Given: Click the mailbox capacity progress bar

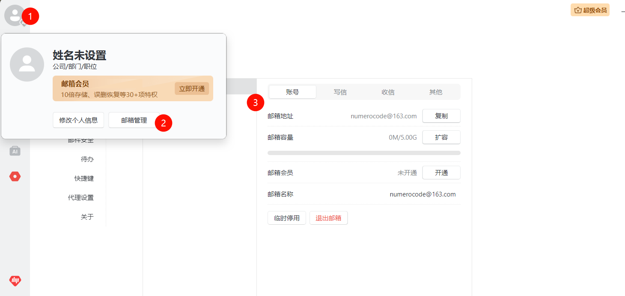Looking at the screenshot, I should tap(364, 153).
